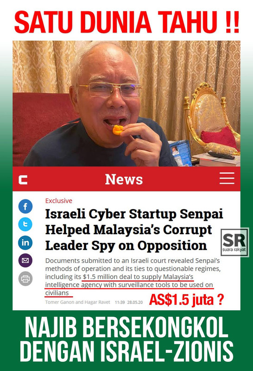
Task: Open the hamburger menu in red header
Action: click(x=227, y=179)
